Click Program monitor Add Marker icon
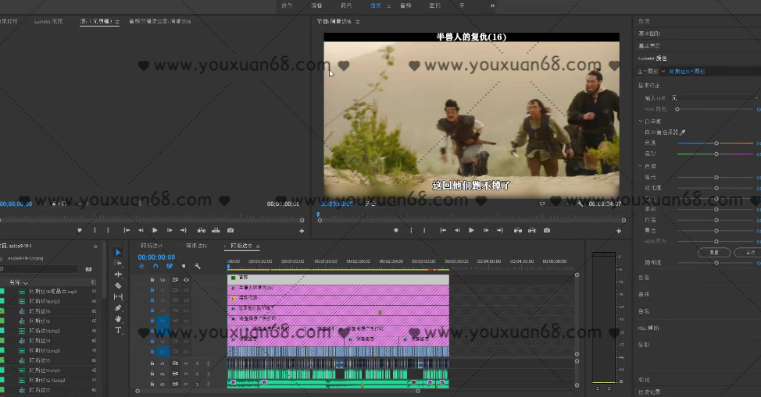Image resolution: width=761 pixels, height=397 pixels. [396, 231]
